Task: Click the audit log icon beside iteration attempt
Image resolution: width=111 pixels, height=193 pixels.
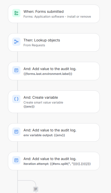Action: click(16, 160)
